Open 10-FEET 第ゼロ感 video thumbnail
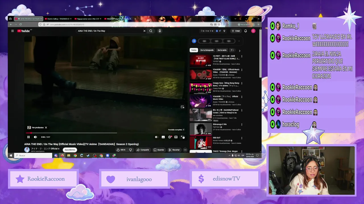364x204 pixels. point(201,61)
